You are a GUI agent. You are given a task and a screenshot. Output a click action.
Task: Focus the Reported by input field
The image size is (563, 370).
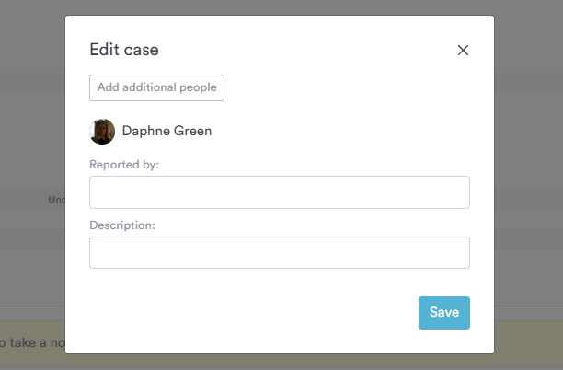point(279,192)
